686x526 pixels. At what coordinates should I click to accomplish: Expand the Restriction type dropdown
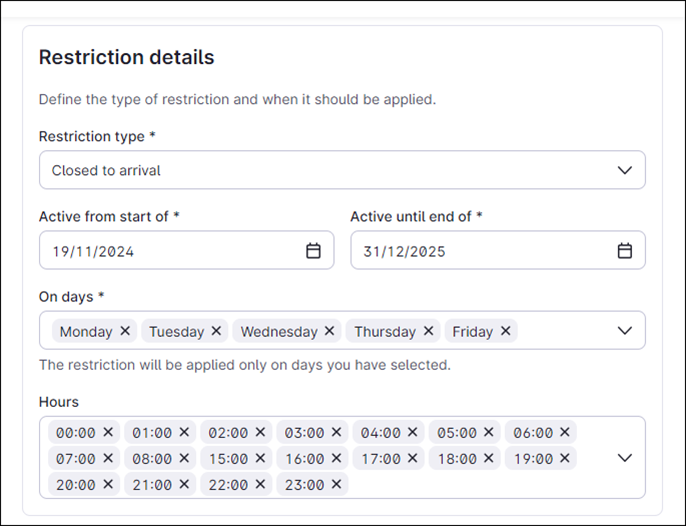342,170
